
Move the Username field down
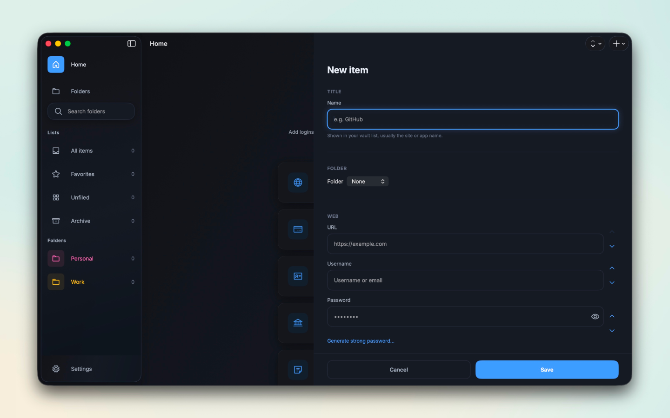(612, 283)
